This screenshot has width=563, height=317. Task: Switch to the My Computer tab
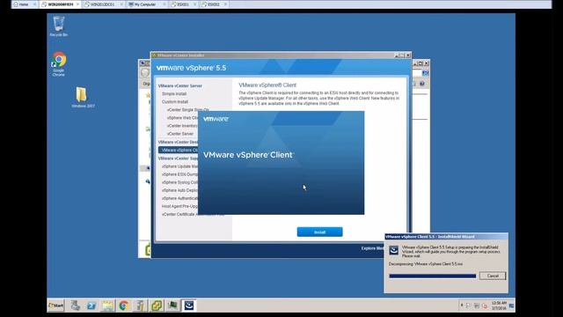(x=147, y=4)
